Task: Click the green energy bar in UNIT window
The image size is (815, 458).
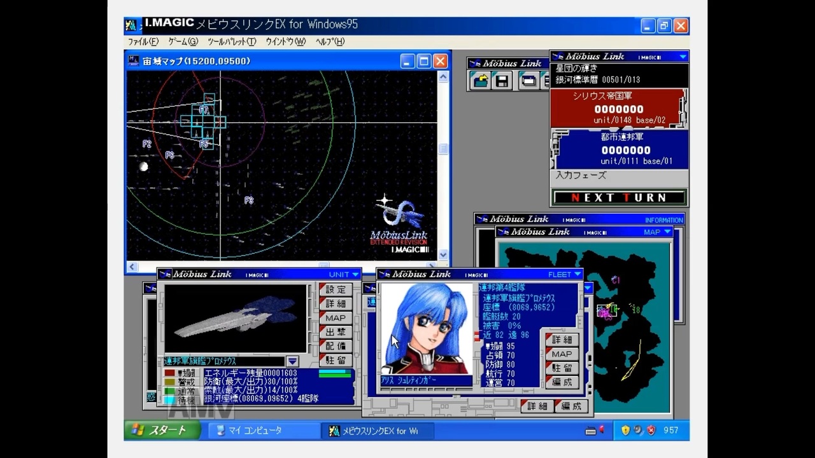Action: click(x=335, y=375)
